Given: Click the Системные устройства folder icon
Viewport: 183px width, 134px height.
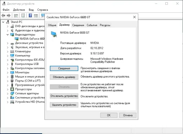Looking at the screenshot, I should [12, 97].
